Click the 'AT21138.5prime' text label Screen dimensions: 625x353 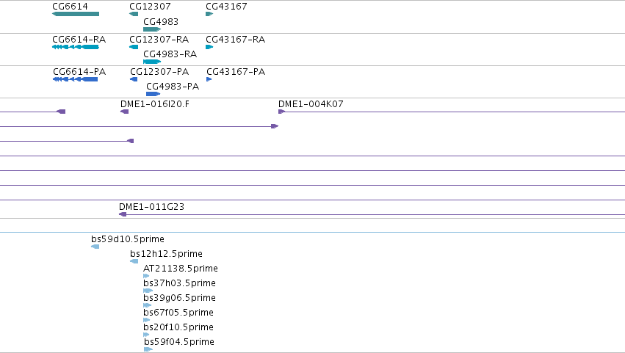coord(181,269)
